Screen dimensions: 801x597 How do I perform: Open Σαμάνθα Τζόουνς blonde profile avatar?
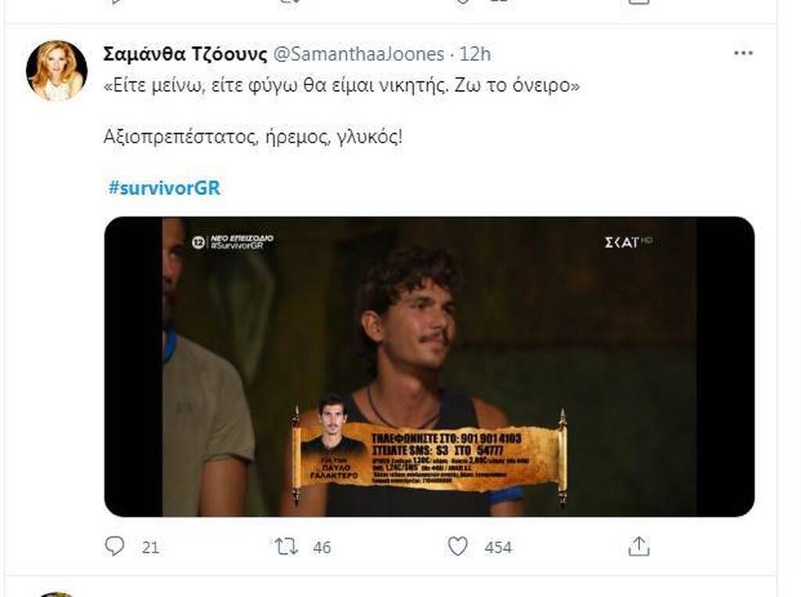pos(56,70)
